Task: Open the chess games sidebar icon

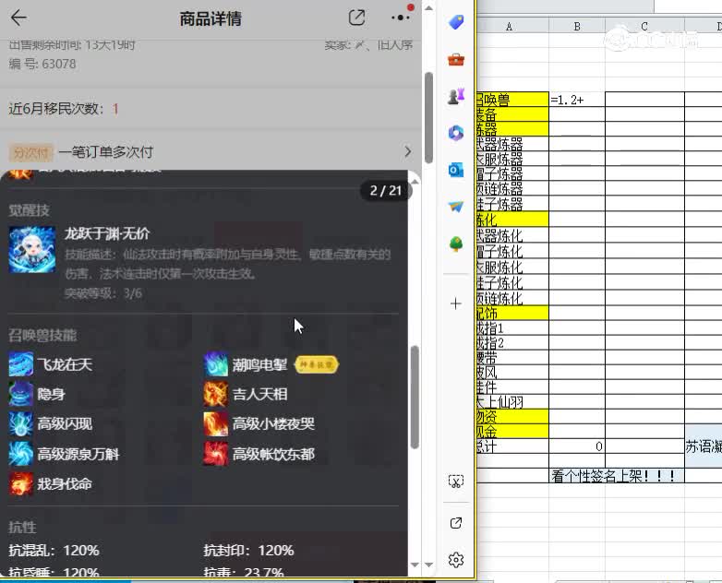Action: coord(456,96)
